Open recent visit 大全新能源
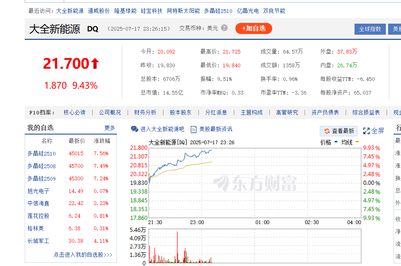The height and width of the screenshot is (266, 401). [70, 11]
